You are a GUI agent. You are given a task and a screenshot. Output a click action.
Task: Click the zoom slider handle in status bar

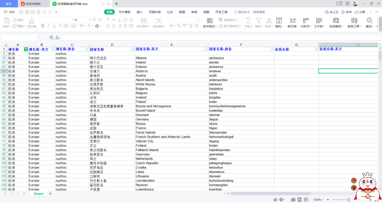pos(348,200)
